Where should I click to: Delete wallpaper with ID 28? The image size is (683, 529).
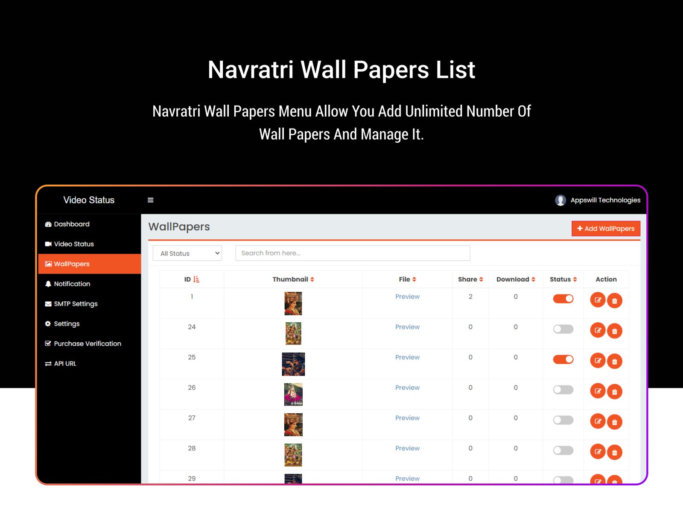click(614, 452)
